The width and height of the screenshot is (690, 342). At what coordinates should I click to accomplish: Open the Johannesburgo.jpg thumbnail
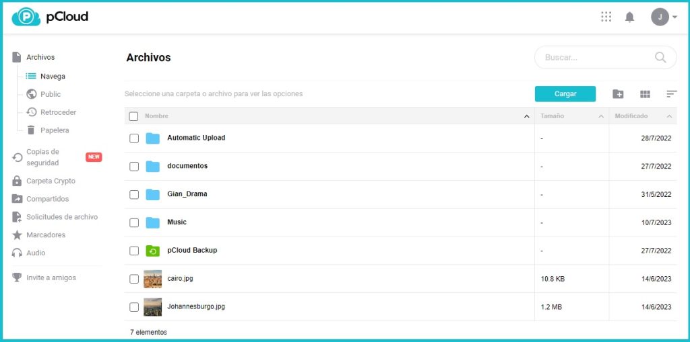[x=153, y=307]
